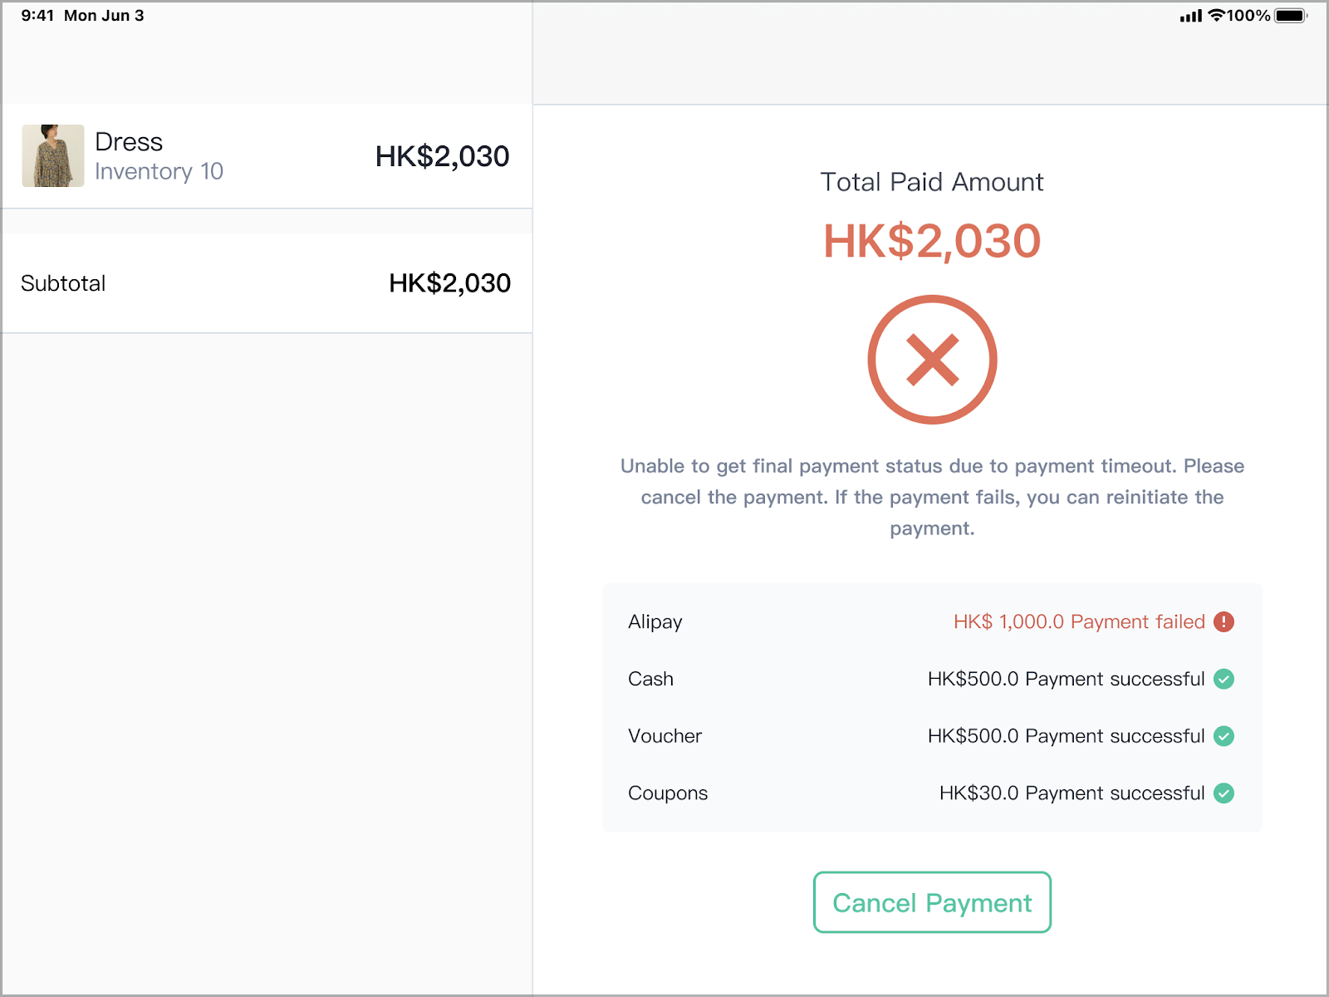
Task: Click the green checkmark beside Coupons payment
Action: coord(1224,793)
